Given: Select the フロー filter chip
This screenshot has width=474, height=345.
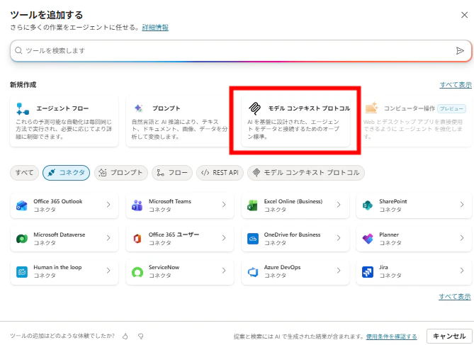Looking at the screenshot, I should [x=172, y=173].
